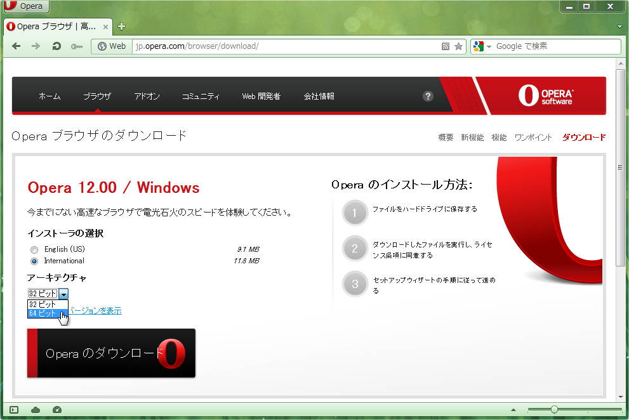Click the 11.8 MB size text

coord(246,261)
